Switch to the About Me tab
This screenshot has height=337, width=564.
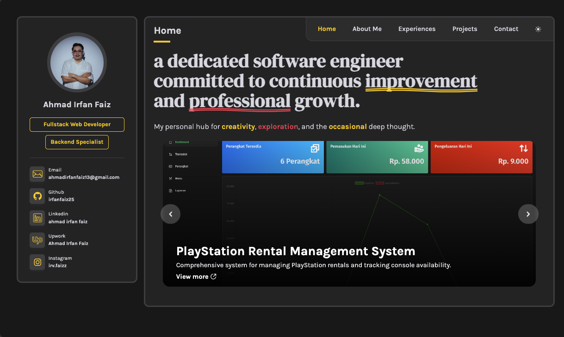[x=367, y=29]
